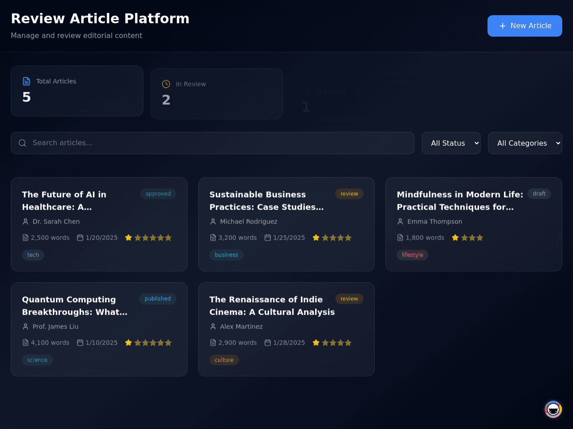The image size is (573, 429).
Task: Click first star on Indie Cinema card
Action: [316, 343]
